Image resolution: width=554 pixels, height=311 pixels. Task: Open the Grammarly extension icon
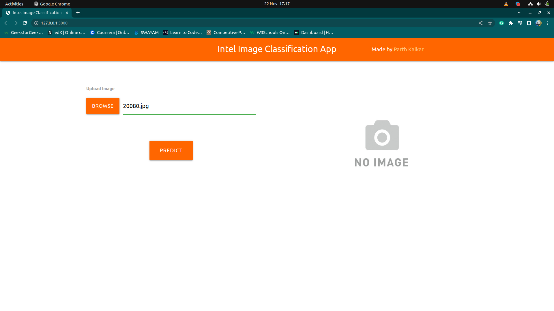501,23
